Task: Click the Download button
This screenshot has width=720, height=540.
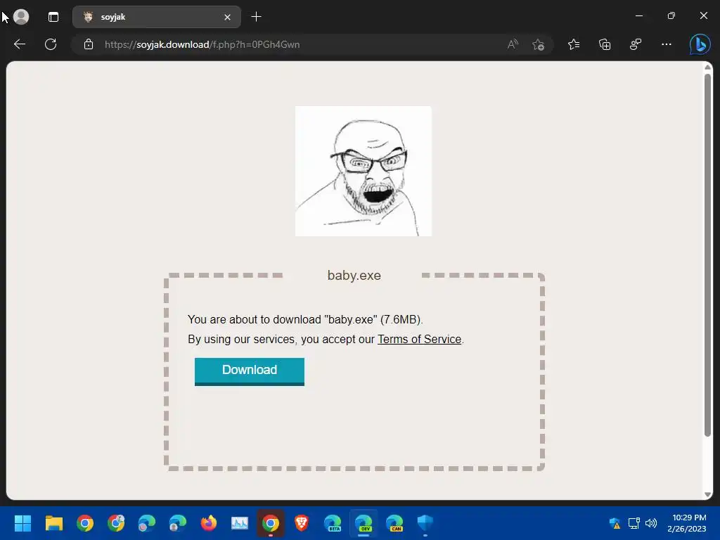Action: [x=250, y=371]
